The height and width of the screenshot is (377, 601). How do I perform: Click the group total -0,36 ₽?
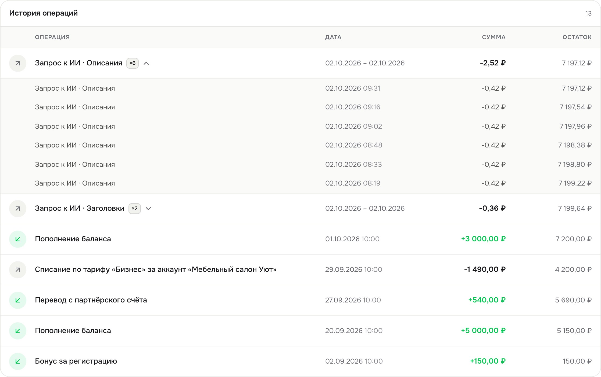[x=492, y=208]
